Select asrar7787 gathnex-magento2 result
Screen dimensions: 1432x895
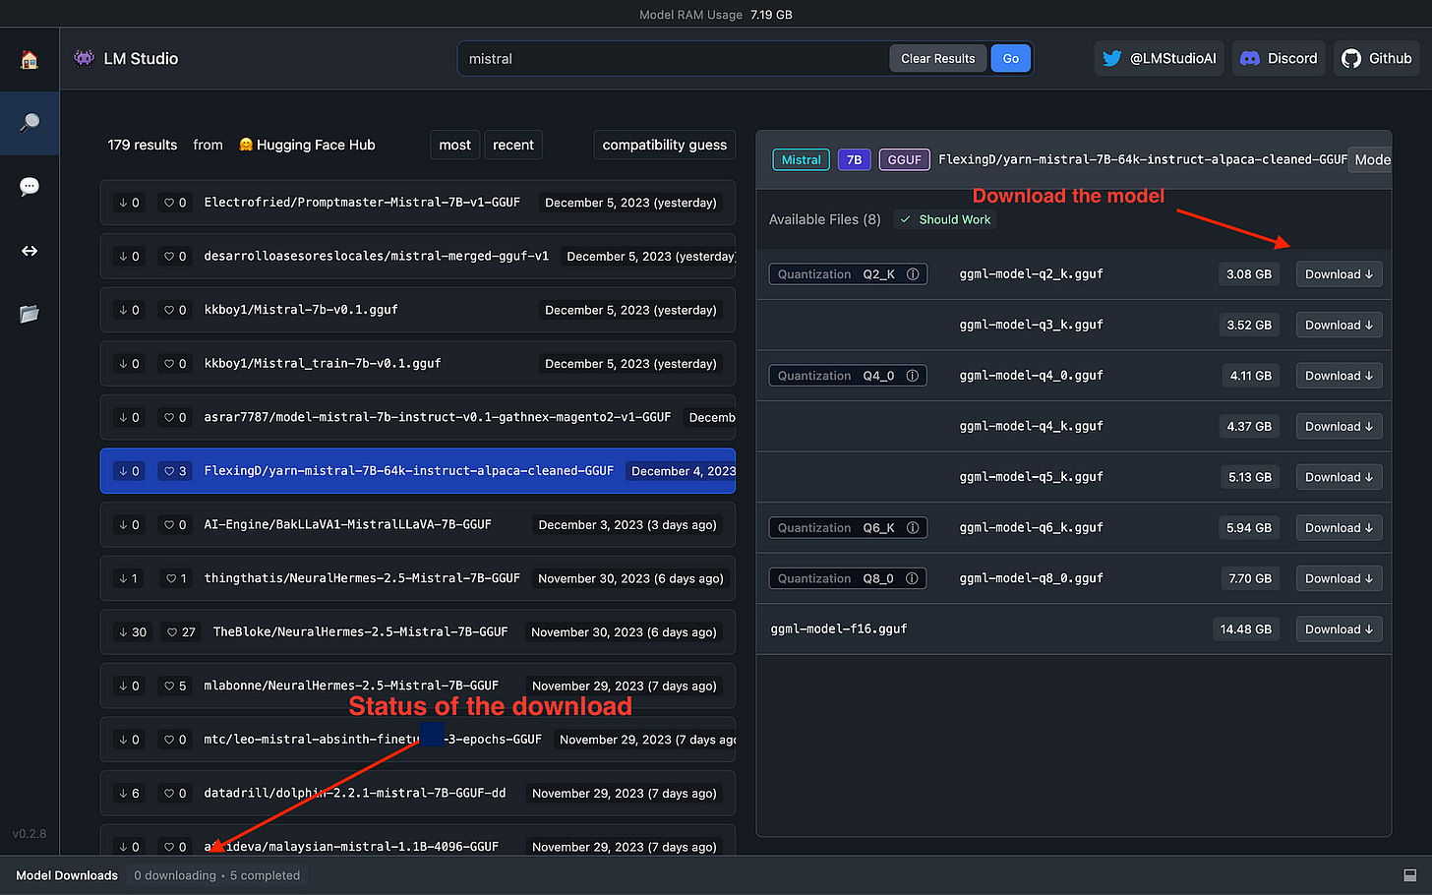[418, 417]
